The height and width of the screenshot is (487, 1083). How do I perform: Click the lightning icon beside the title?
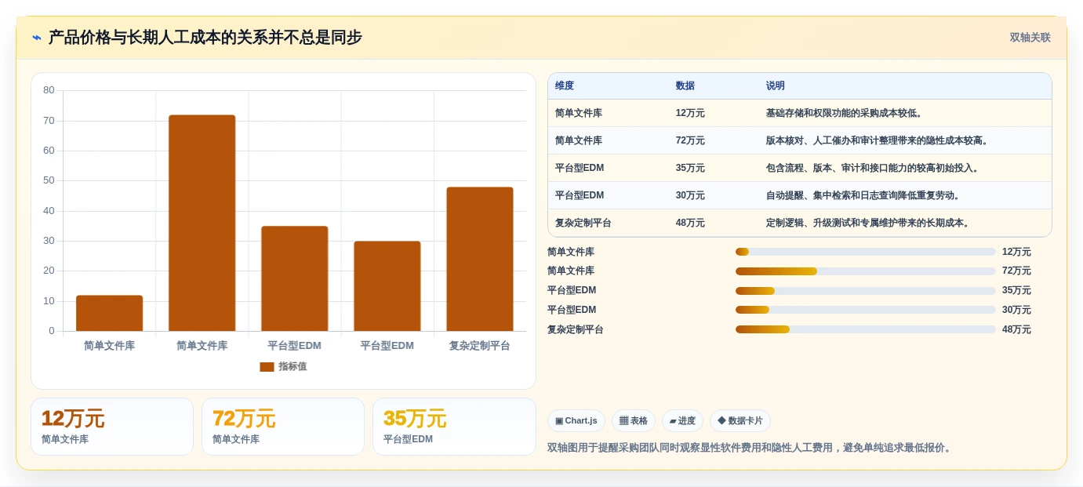[36, 38]
